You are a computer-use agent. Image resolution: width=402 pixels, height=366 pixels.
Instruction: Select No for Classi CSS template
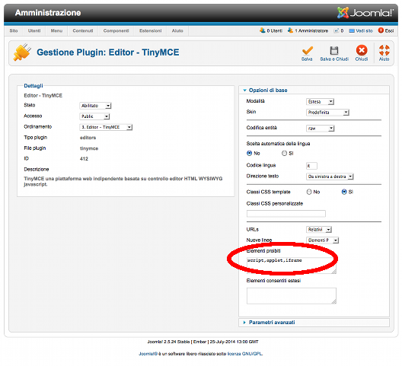pyautogui.click(x=309, y=192)
